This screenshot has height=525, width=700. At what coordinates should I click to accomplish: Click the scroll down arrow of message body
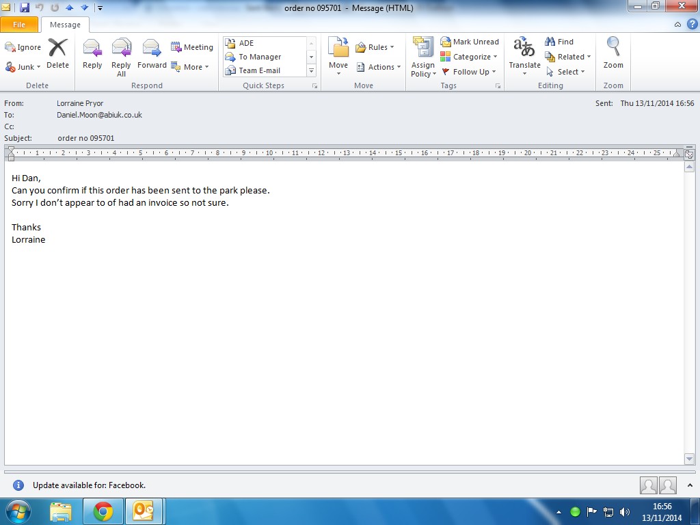point(689,459)
